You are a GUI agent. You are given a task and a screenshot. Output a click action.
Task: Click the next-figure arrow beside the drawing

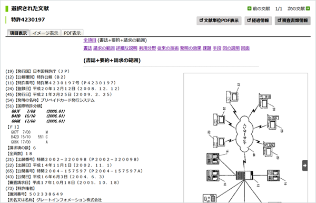pos(305,166)
